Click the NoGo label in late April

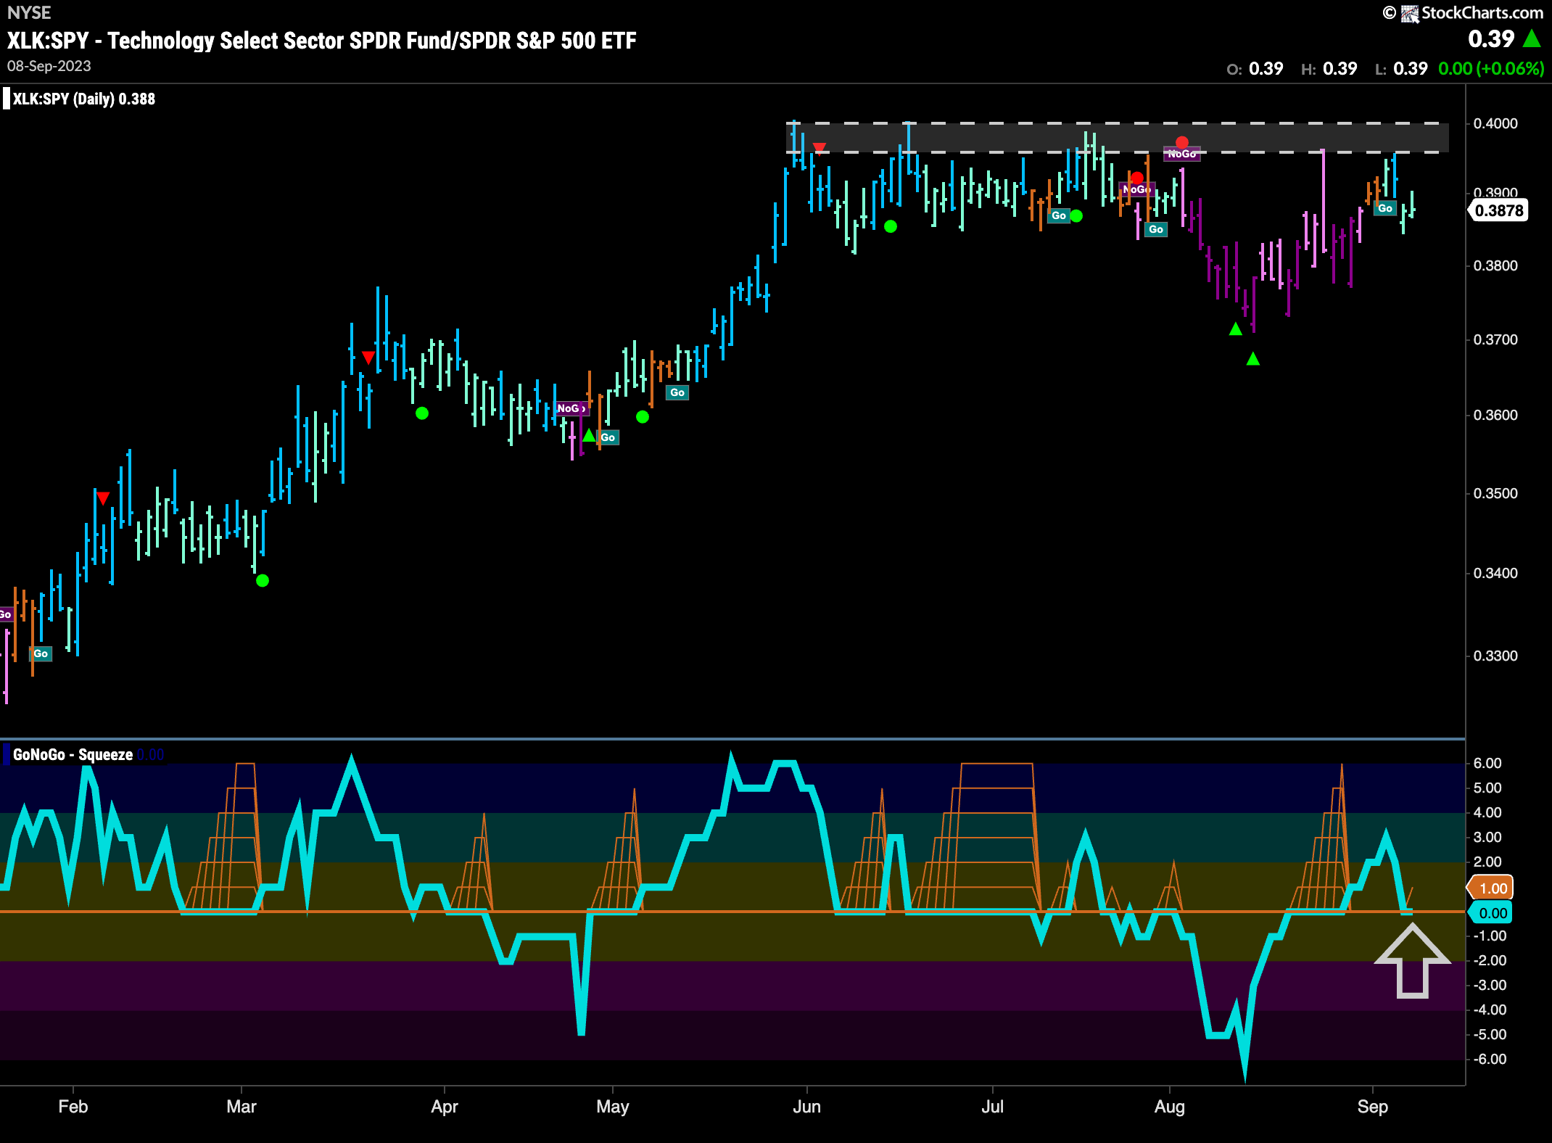click(570, 408)
